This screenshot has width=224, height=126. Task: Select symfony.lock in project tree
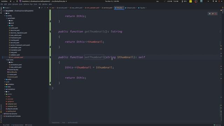coord(12,111)
